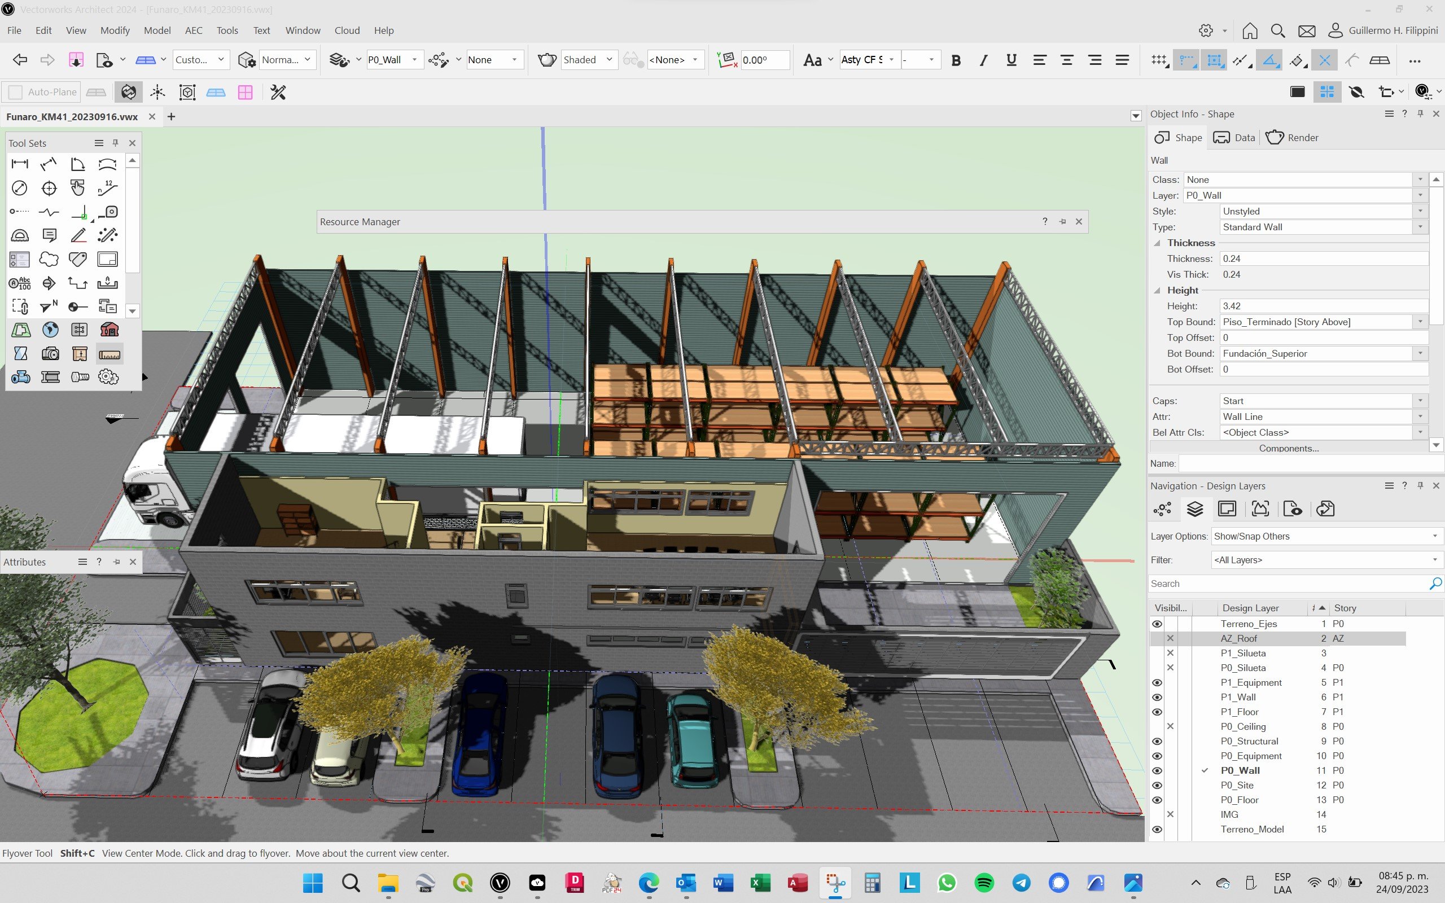Screen dimensions: 1445x903
Task: Open the Filter All Layers dropdown
Action: click(x=1327, y=560)
